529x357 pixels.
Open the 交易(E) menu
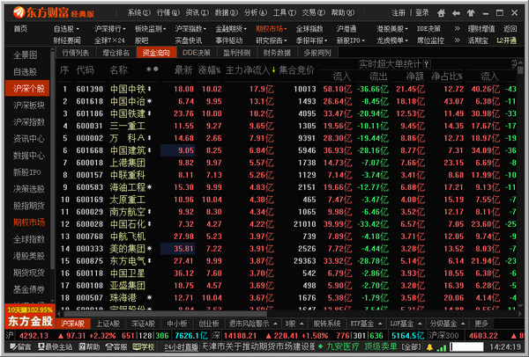[x=313, y=13]
